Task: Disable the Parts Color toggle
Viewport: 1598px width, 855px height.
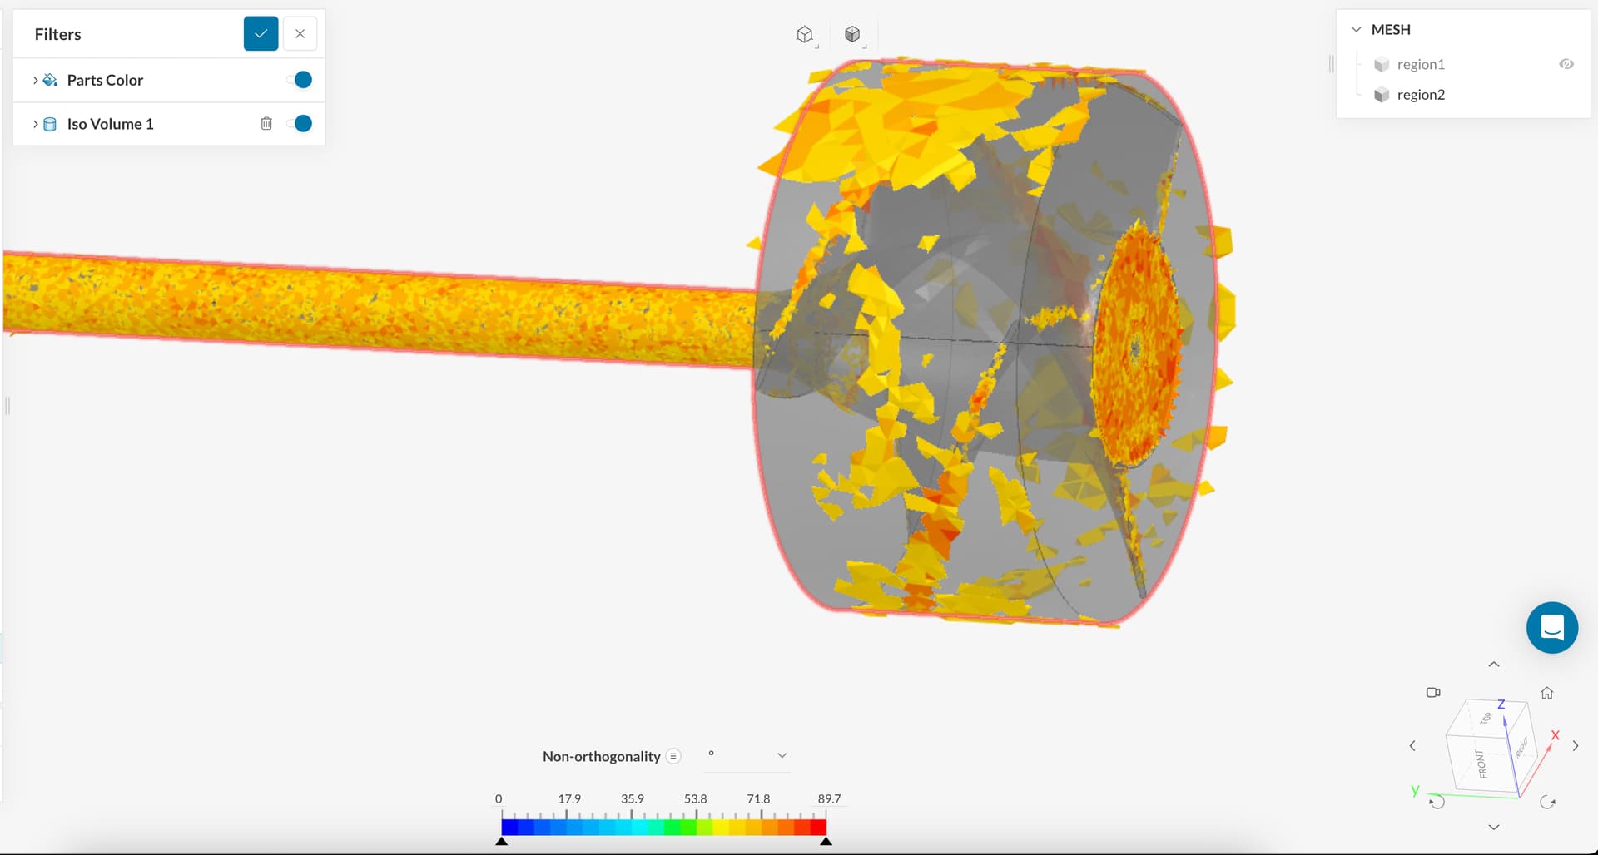Action: (300, 79)
